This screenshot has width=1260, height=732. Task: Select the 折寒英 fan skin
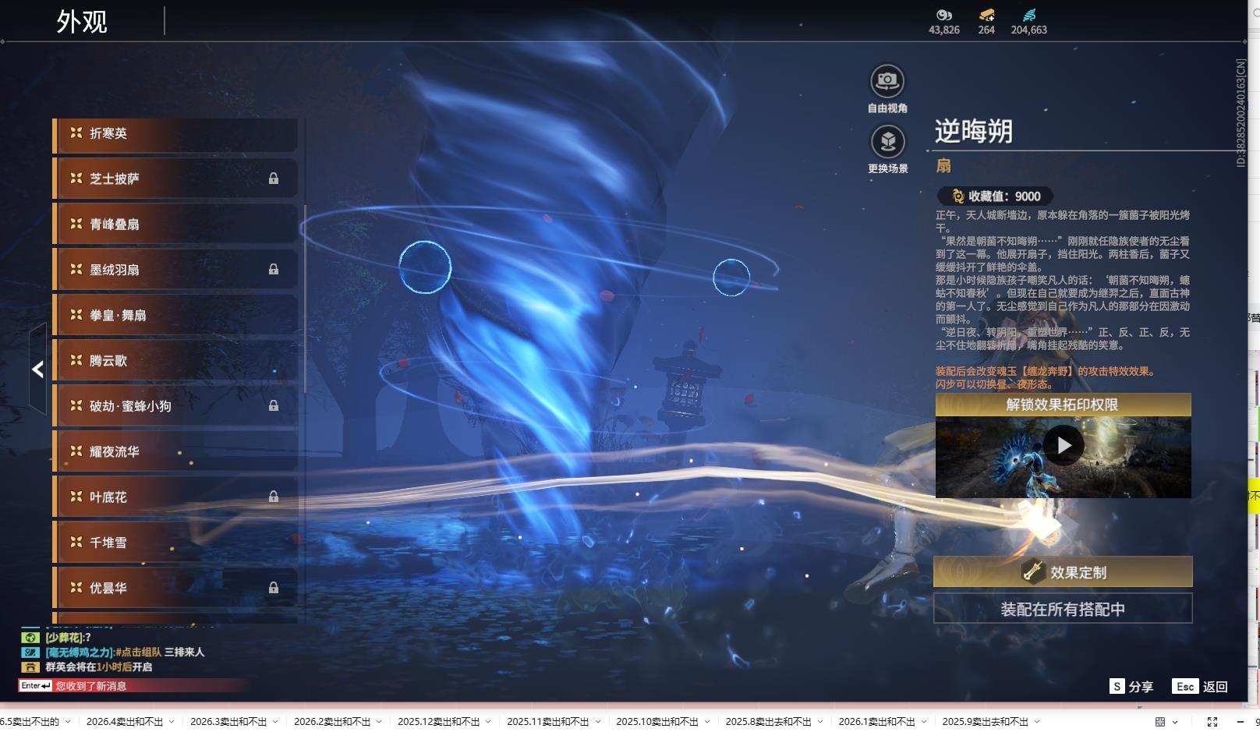[x=175, y=134]
